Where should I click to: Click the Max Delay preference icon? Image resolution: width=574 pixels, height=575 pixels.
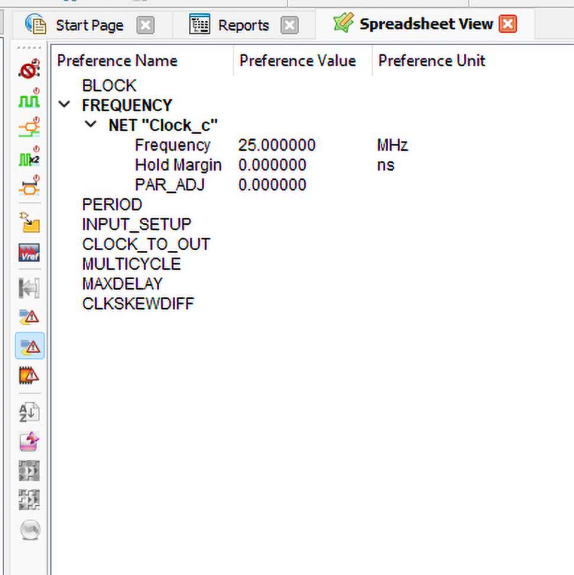[x=29, y=188]
